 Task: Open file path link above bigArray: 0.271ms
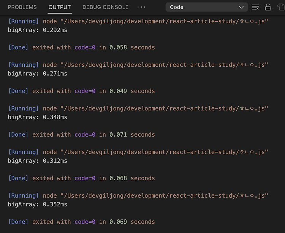(x=164, y=65)
